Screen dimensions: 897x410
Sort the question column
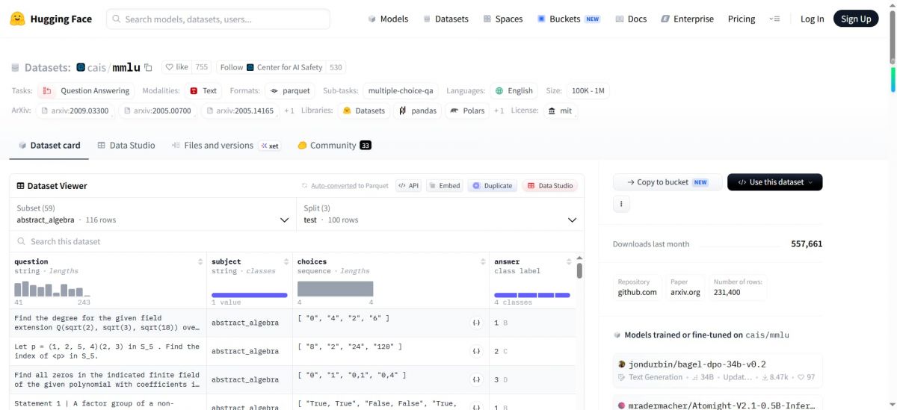coord(200,262)
